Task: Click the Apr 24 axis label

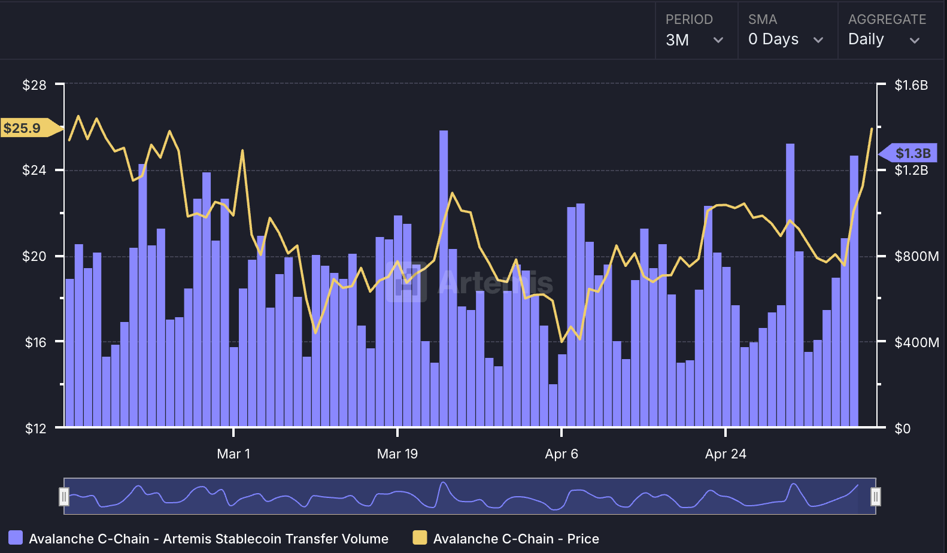Action: [x=726, y=454]
